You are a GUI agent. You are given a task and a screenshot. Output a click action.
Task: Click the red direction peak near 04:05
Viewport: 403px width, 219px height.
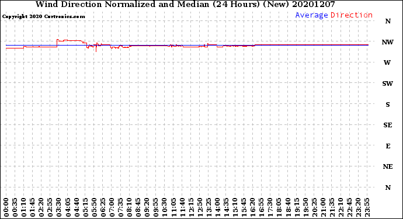(66, 40)
